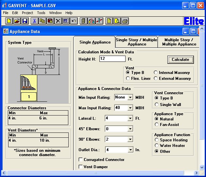Click the Copy toolbar icon
Image resolution: width=206 pixels, height=177 pixels.
42,21
